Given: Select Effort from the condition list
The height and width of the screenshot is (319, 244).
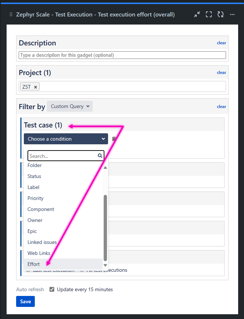Looking at the screenshot, I should point(34,264).
